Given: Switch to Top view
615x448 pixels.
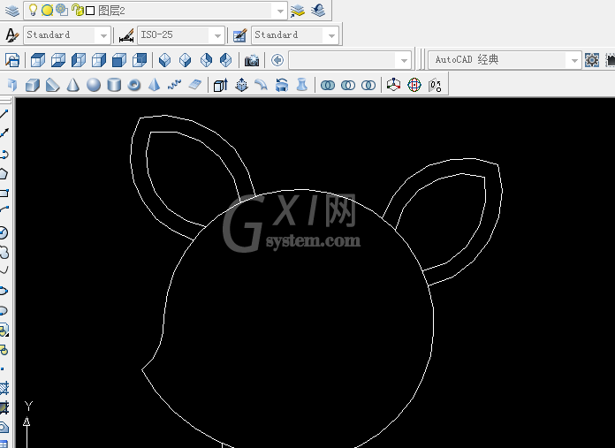Looking at the screenshot, I should pyautogui.click(x=38, y=60).
